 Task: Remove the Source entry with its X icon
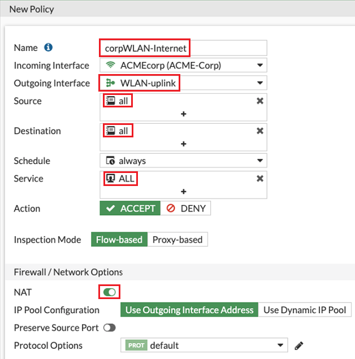point(260,101)
